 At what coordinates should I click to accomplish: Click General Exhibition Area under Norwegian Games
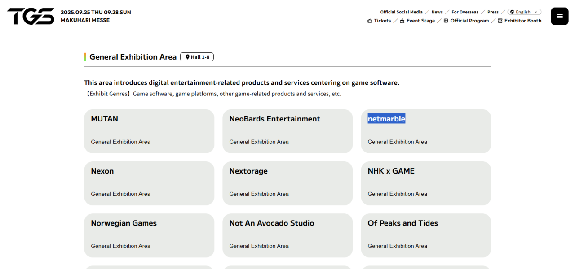click(120, 246)
